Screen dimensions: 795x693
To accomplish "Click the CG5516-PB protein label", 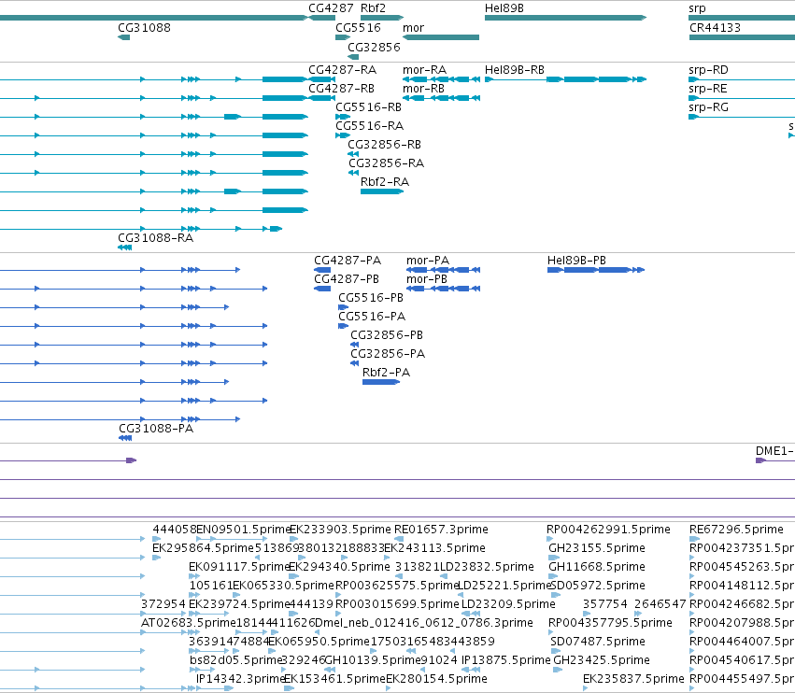I will (371, 298).
